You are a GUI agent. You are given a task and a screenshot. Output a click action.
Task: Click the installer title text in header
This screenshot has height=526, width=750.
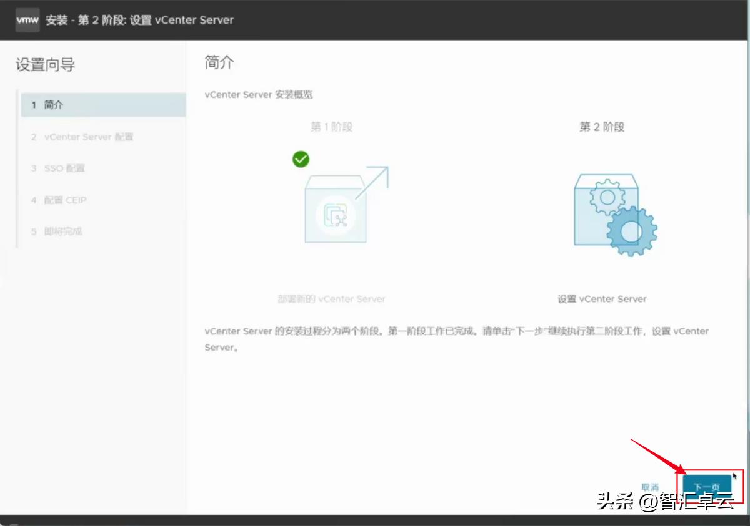[x=139, y=20]
